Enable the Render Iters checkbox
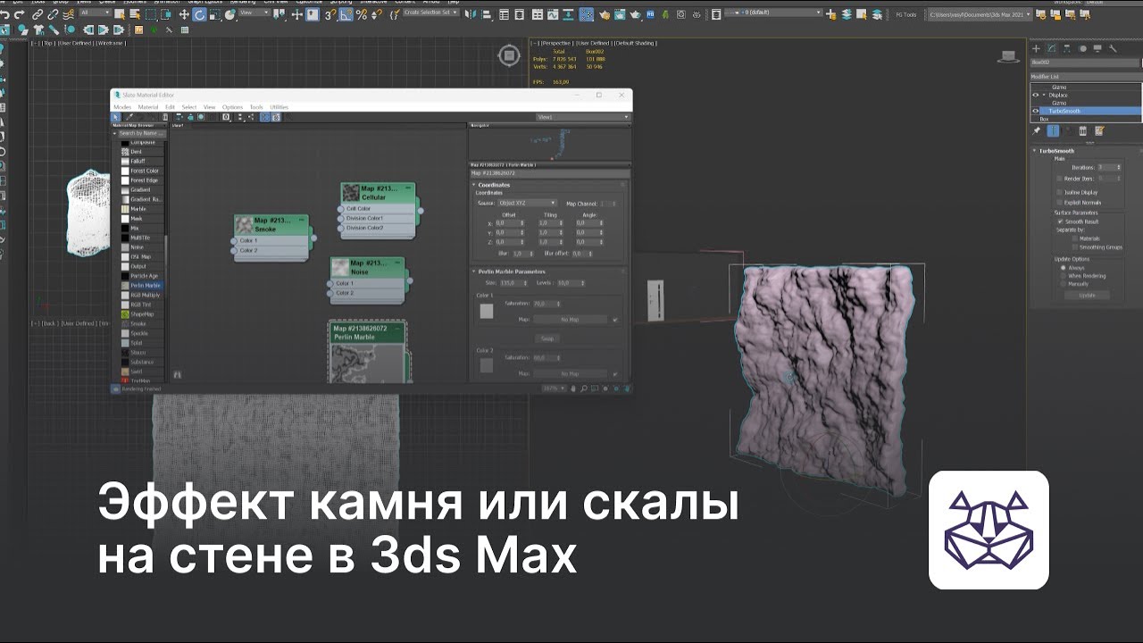Screen dimensions: 1143x643 pyautogui.click(x=1060, y=179)
